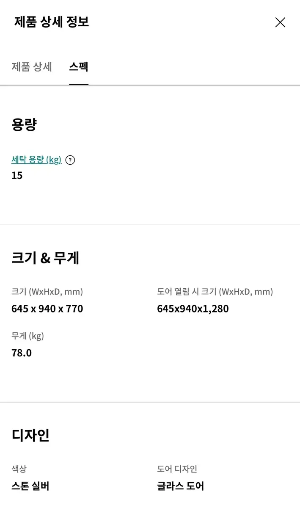Screen dimensions: 300x508
Task: Click the 무게 (kg) label
Action: point(28,336)
